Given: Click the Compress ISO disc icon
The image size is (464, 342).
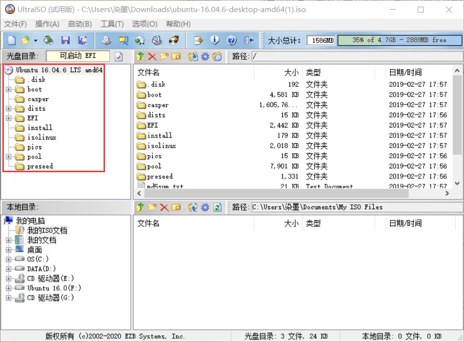Looking at the screenshot, I should [140, 40].
